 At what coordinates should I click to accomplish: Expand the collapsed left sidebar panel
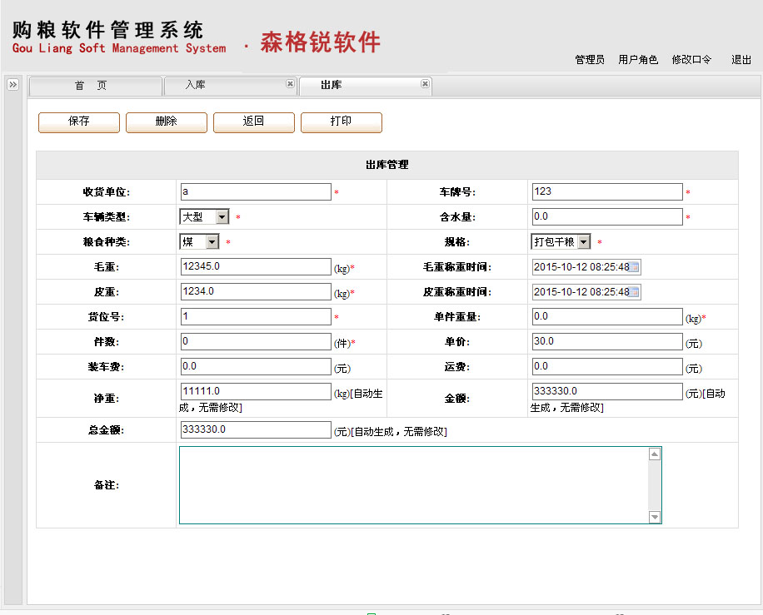coord(13,85)
